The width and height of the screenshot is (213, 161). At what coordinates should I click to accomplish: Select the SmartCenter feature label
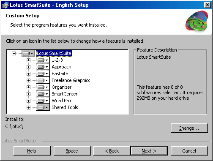tap(65, 94)
